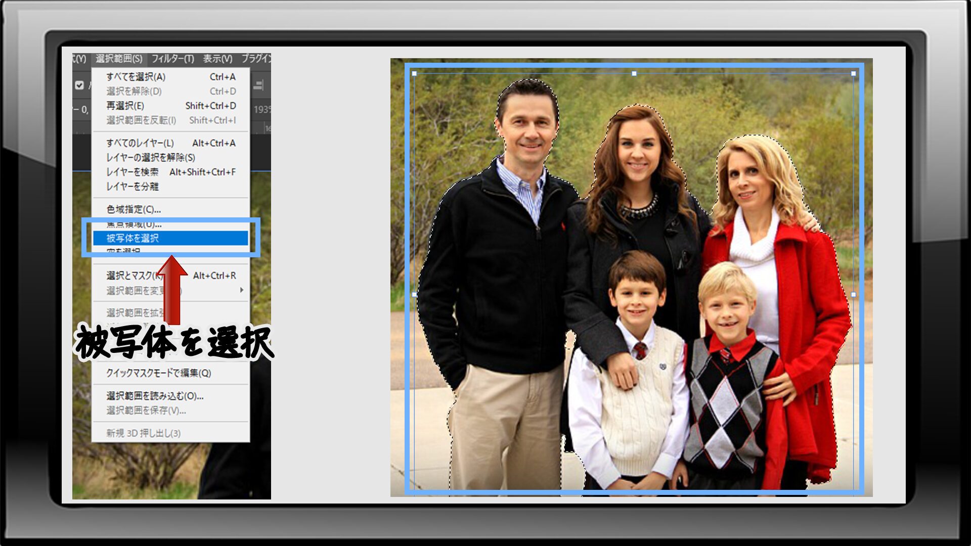Select レイヤーの選択を解除(S) entry
Screen dimensions: 971x546
pyautogui.click(x=171, y=158)
